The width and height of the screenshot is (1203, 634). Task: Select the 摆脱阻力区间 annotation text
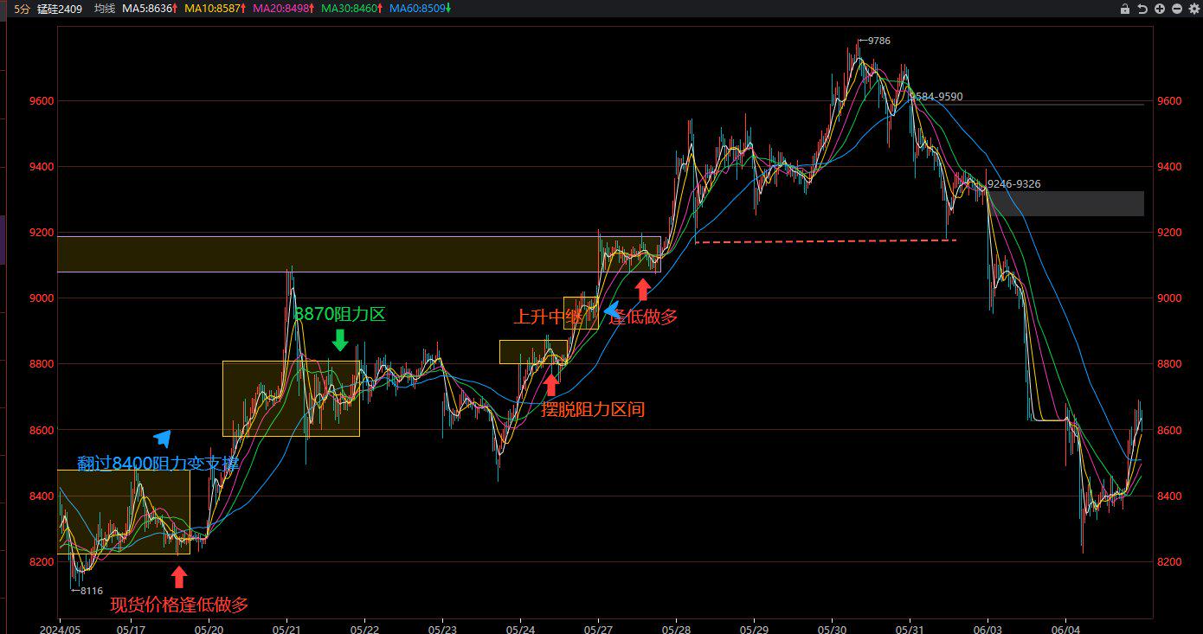tap(593, 410)
